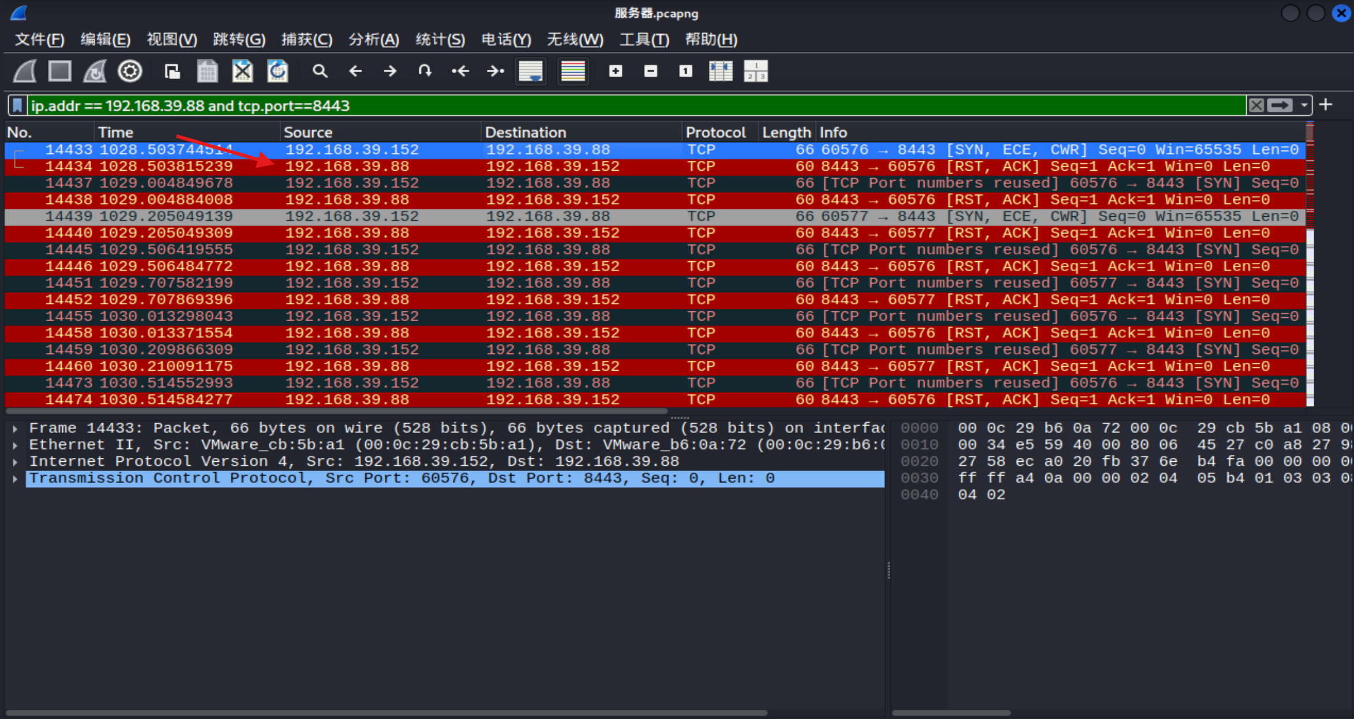
Task: Open the display filter history dropdown
Action: point(1304,106)
